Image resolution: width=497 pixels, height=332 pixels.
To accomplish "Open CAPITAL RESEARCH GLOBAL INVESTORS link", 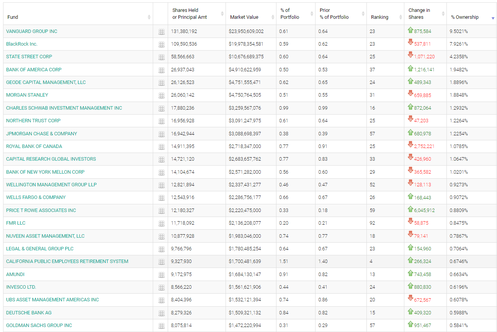I will (51, 159).
